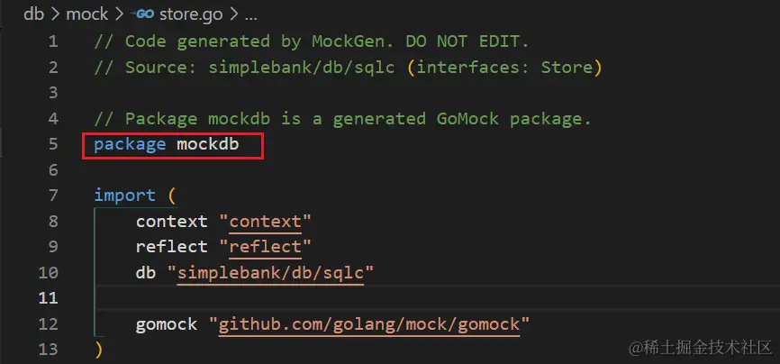This screenshot has width=780, height=364.
Task: Select store.go in the breadcrumb
Action: [191, 14]
